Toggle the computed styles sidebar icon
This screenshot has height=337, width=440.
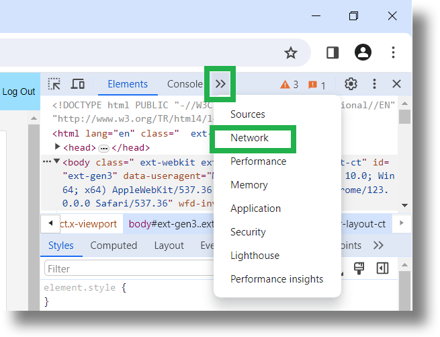point(382,268)
